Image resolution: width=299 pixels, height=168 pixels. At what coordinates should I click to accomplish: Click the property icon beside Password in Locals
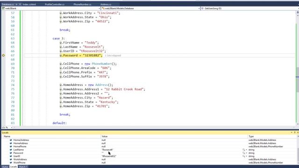click(x=11, y=153)
